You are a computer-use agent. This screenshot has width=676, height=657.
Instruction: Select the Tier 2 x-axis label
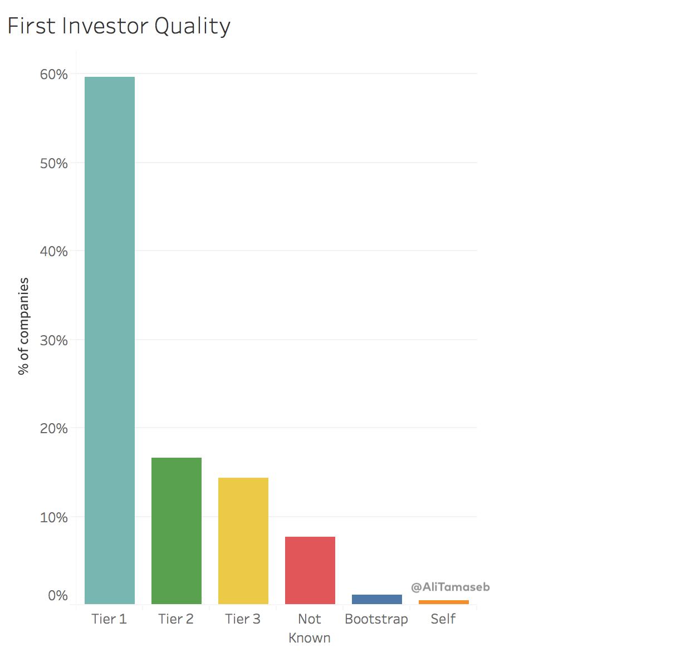pos(176,619)
